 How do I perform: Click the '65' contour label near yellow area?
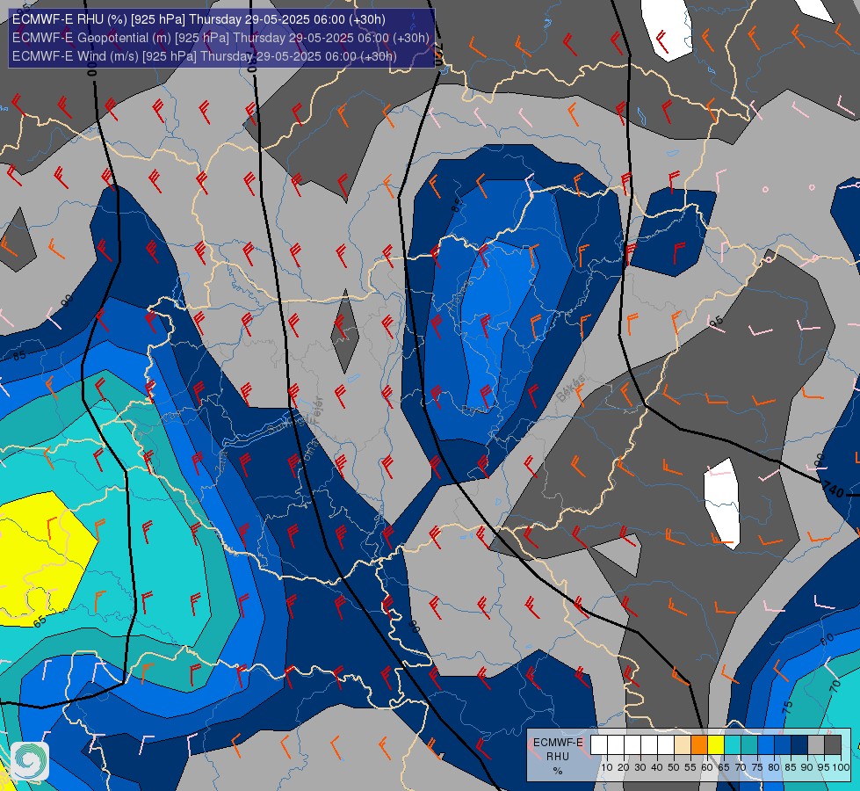click(40, 622)
